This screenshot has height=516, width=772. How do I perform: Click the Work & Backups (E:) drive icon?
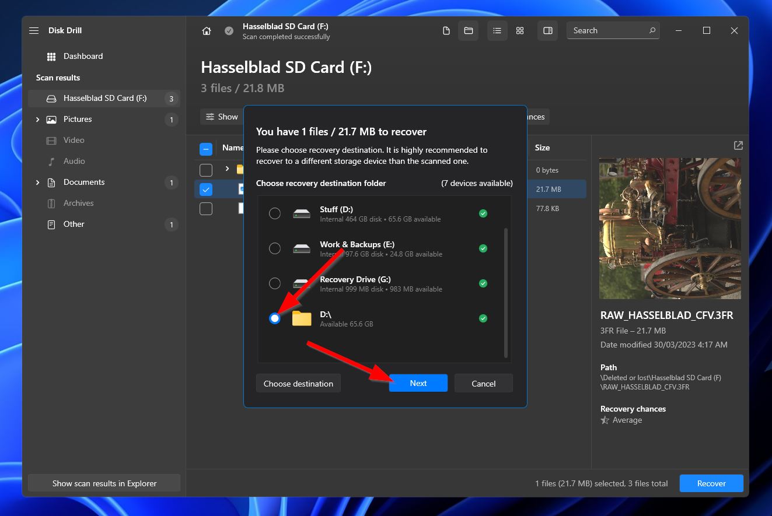(x=302, y=249)
